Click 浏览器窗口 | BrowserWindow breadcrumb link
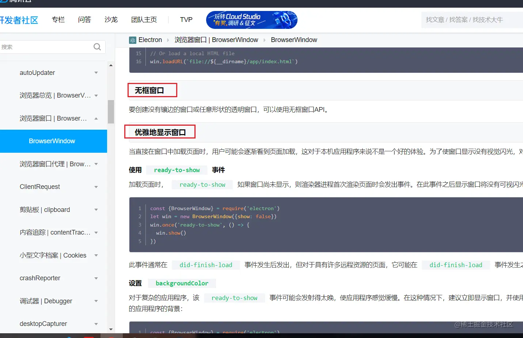Screen dimensions: 523x338 216,40
